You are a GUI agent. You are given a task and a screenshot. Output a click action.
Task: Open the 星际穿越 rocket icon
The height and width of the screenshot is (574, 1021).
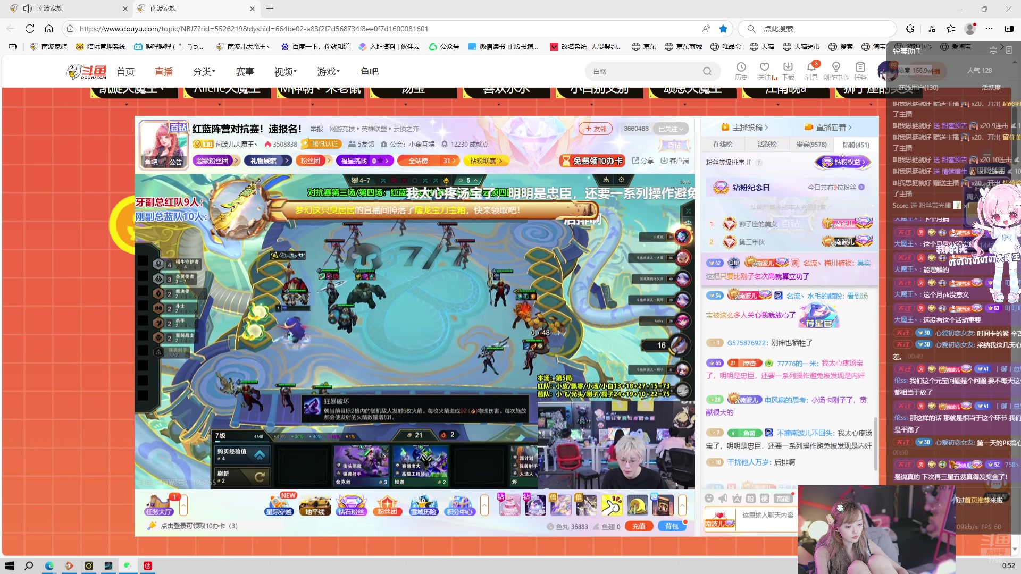279,505
